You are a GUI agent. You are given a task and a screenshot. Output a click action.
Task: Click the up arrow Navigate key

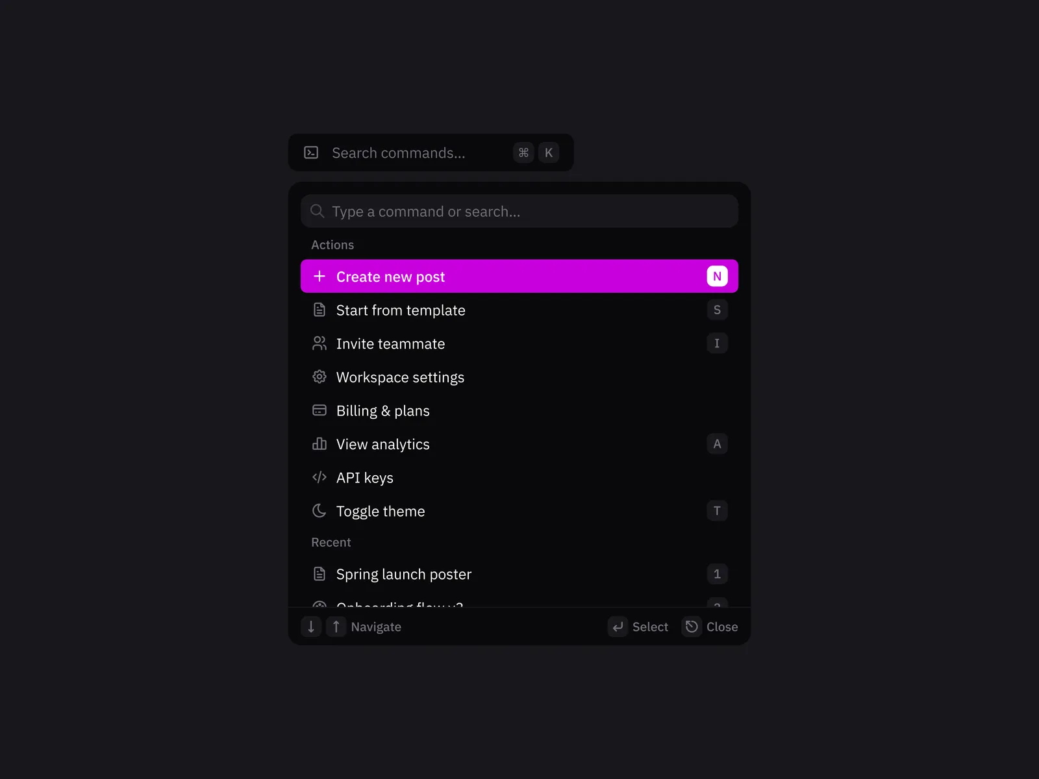336,626
